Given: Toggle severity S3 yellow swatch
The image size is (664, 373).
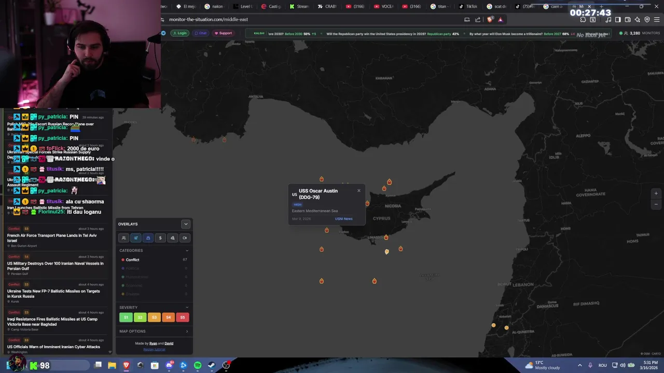Looking at the screenshot, I should (154, 317).
